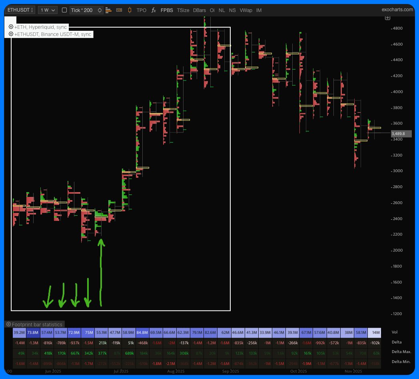Open settings gear for ETH Hyperliquid
The width and height of the screenshot is (419, 379).
click(x=11, y=27)
